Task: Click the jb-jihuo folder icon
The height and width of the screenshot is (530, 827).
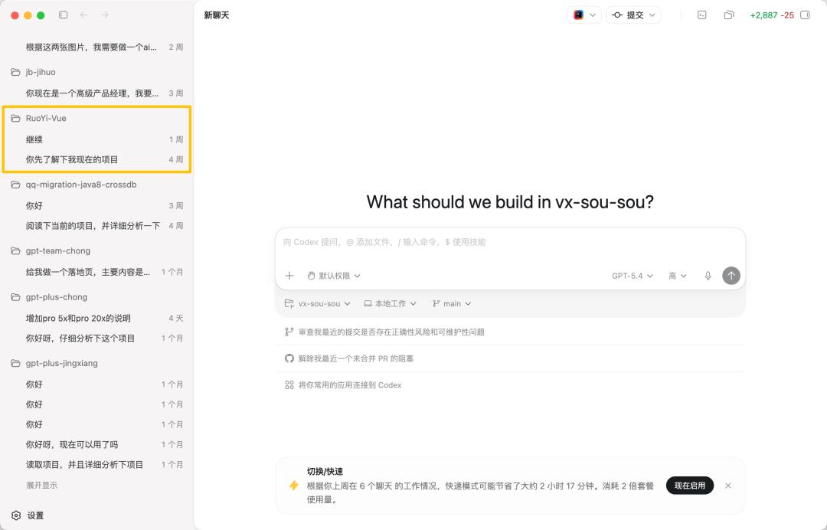Action: pos(16,72)
